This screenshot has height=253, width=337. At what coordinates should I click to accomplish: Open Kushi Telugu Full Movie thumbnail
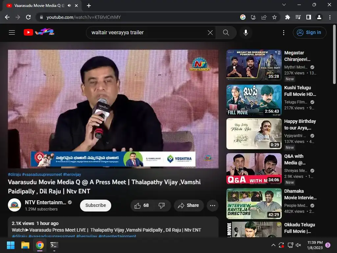click(254, 100)
